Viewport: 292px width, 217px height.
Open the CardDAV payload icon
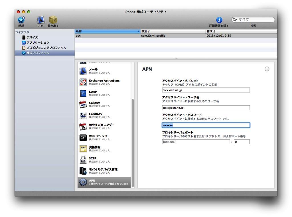[83, 115]
